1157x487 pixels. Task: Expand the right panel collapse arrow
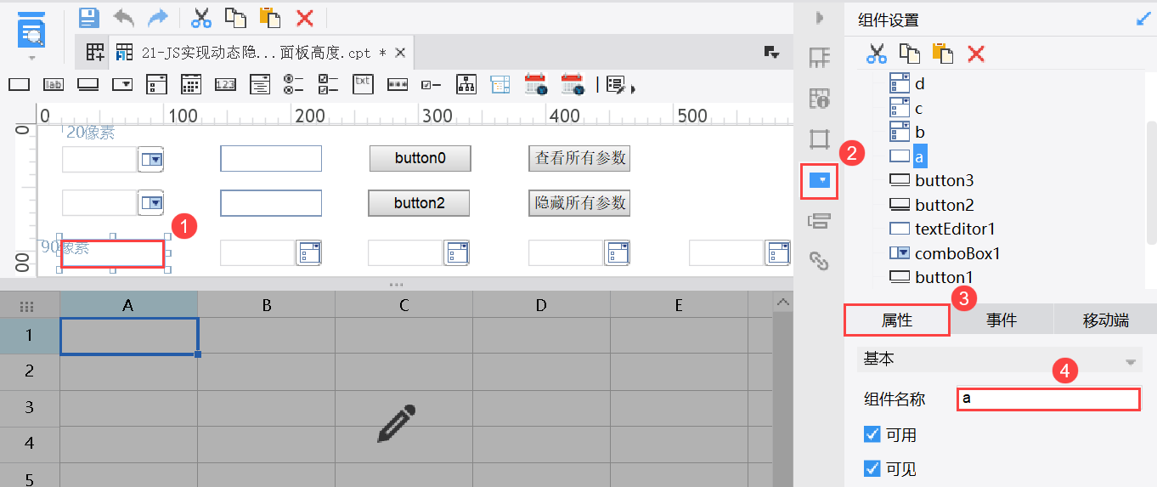tap(820, 17)
